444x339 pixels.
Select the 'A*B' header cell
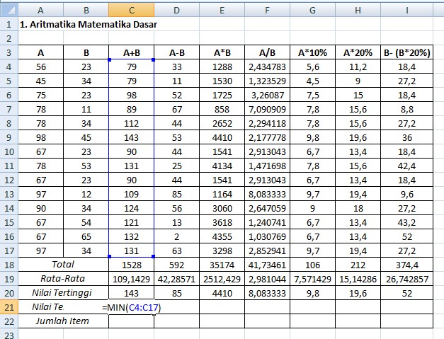click(222, 52)
